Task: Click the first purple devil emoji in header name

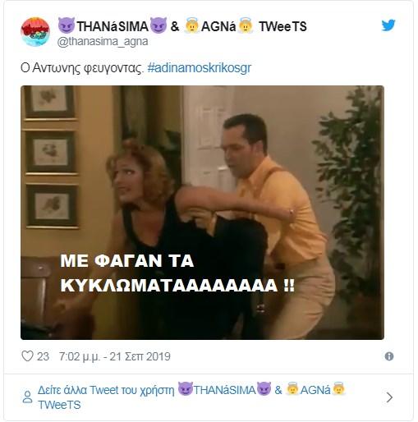Action: click(67, 25)
